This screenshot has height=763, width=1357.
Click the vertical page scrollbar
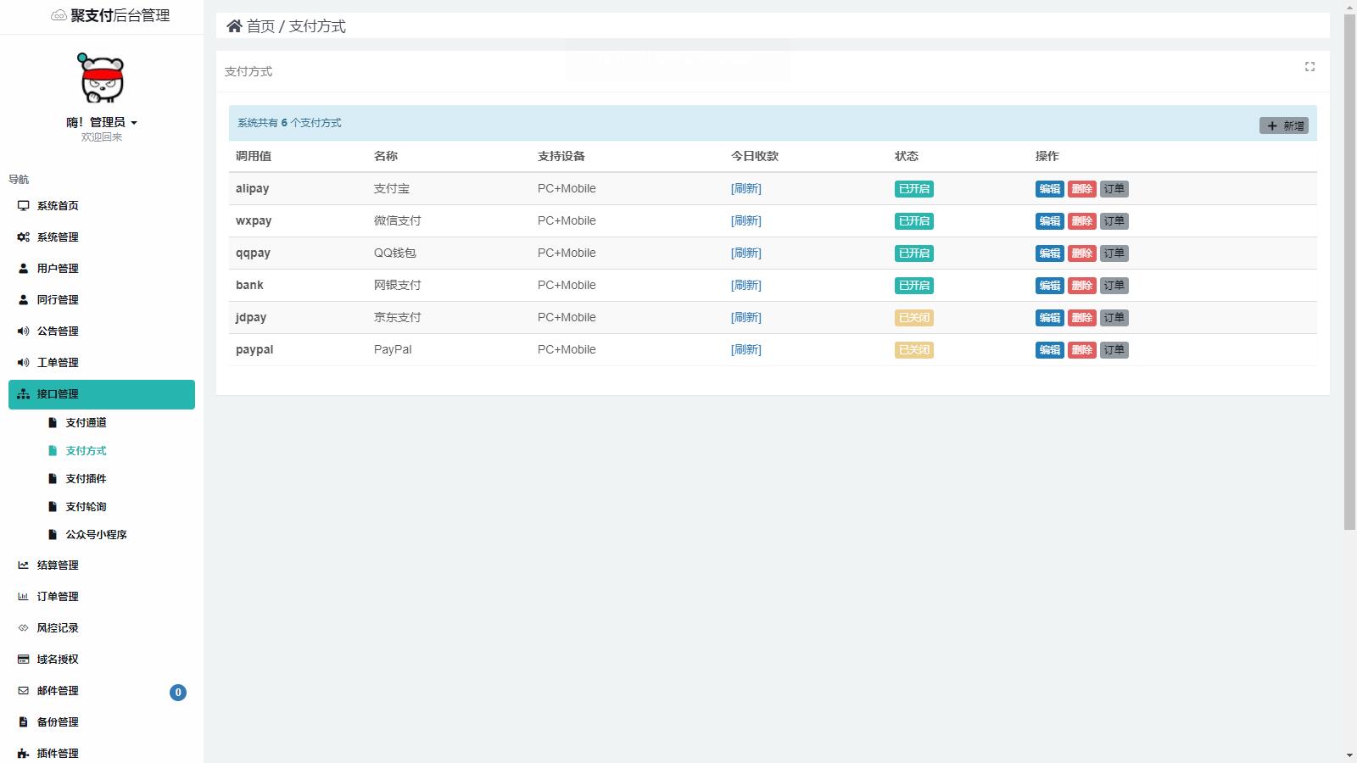click(x=1349, y=271)
